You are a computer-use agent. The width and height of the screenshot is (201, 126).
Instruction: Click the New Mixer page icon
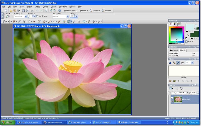(170, 81)
